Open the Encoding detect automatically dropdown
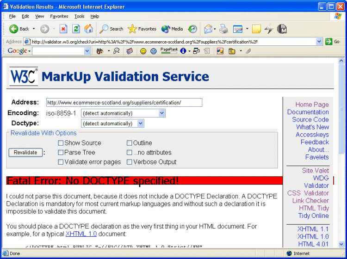Viewport: 347px width, 259px height. pyautogui.click(x=123, y=113)
